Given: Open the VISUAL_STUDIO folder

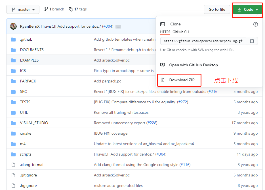Looking at the screenshot, I should click(34, 123).
